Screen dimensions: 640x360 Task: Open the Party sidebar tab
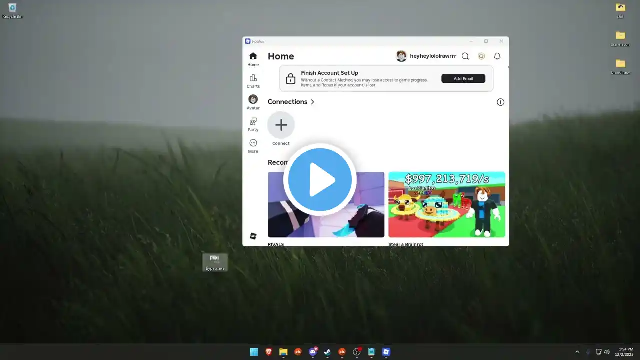click(253, 124)
